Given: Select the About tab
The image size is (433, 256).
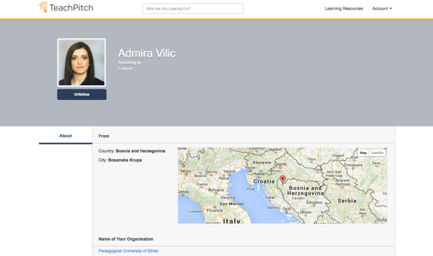Looking at the screenshot, I should click(66, 136).
